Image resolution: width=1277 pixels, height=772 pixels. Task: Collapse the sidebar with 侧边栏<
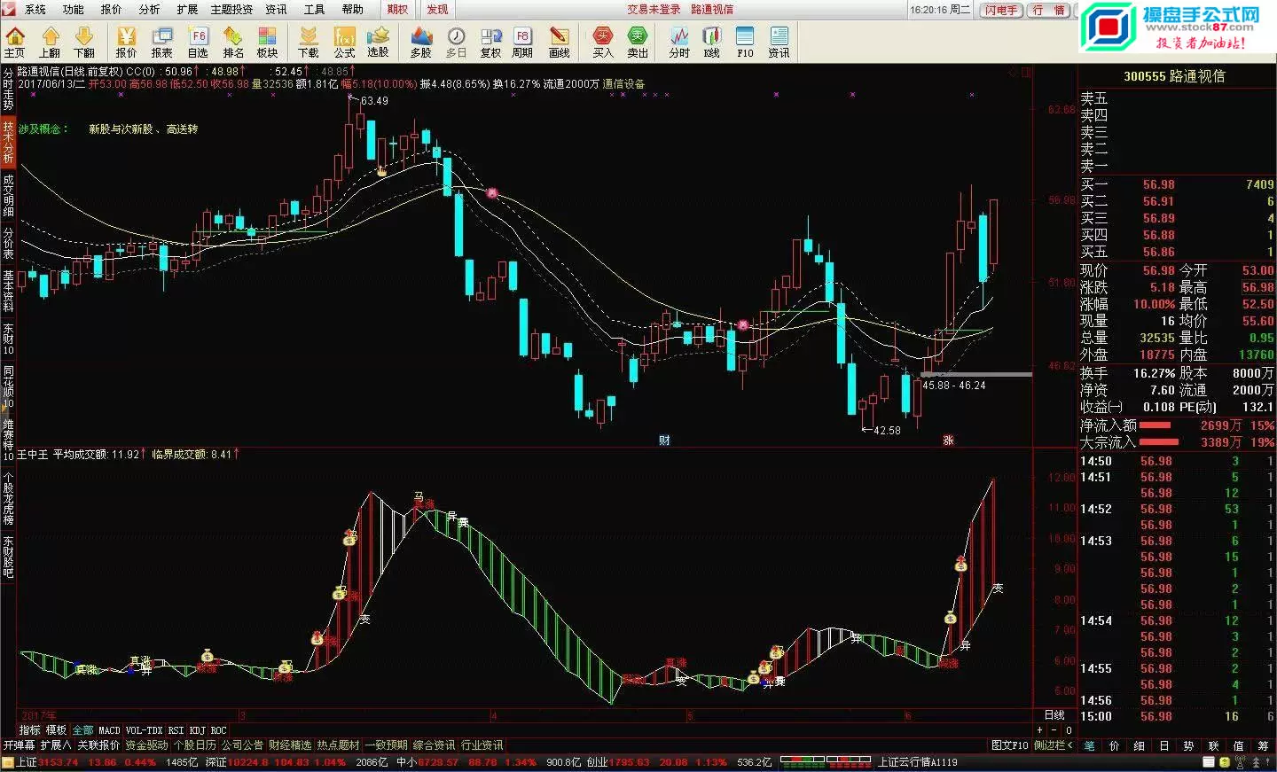pos(1054,745)
